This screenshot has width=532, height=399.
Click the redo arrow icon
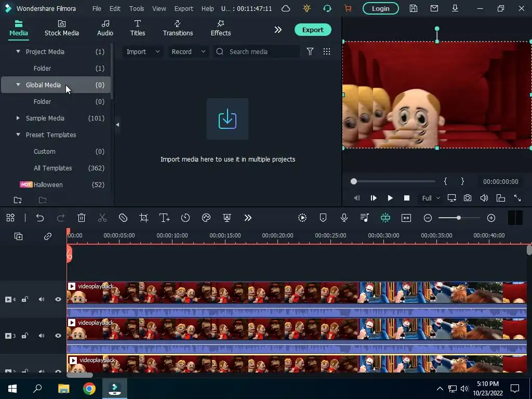point(61,218)
